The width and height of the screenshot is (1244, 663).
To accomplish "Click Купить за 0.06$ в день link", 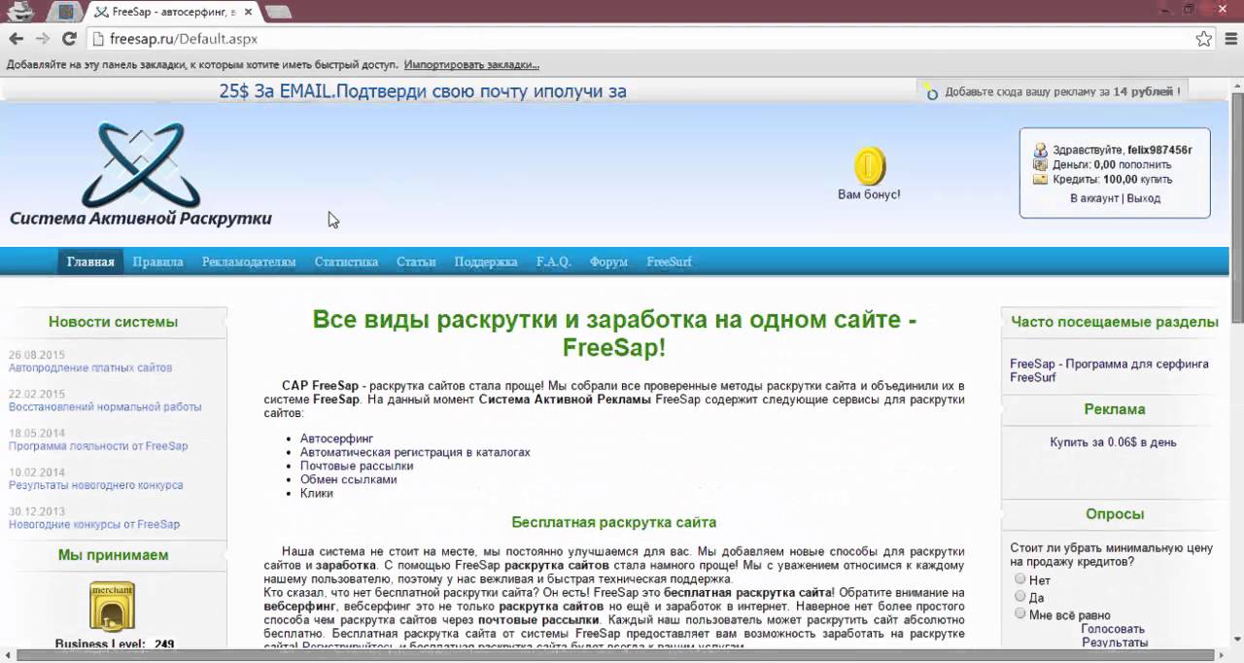I will coord(1113,442).
